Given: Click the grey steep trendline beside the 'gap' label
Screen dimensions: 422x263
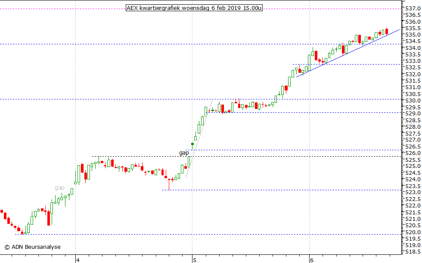Looking at the screenshot, I should [x=199, y=139].
